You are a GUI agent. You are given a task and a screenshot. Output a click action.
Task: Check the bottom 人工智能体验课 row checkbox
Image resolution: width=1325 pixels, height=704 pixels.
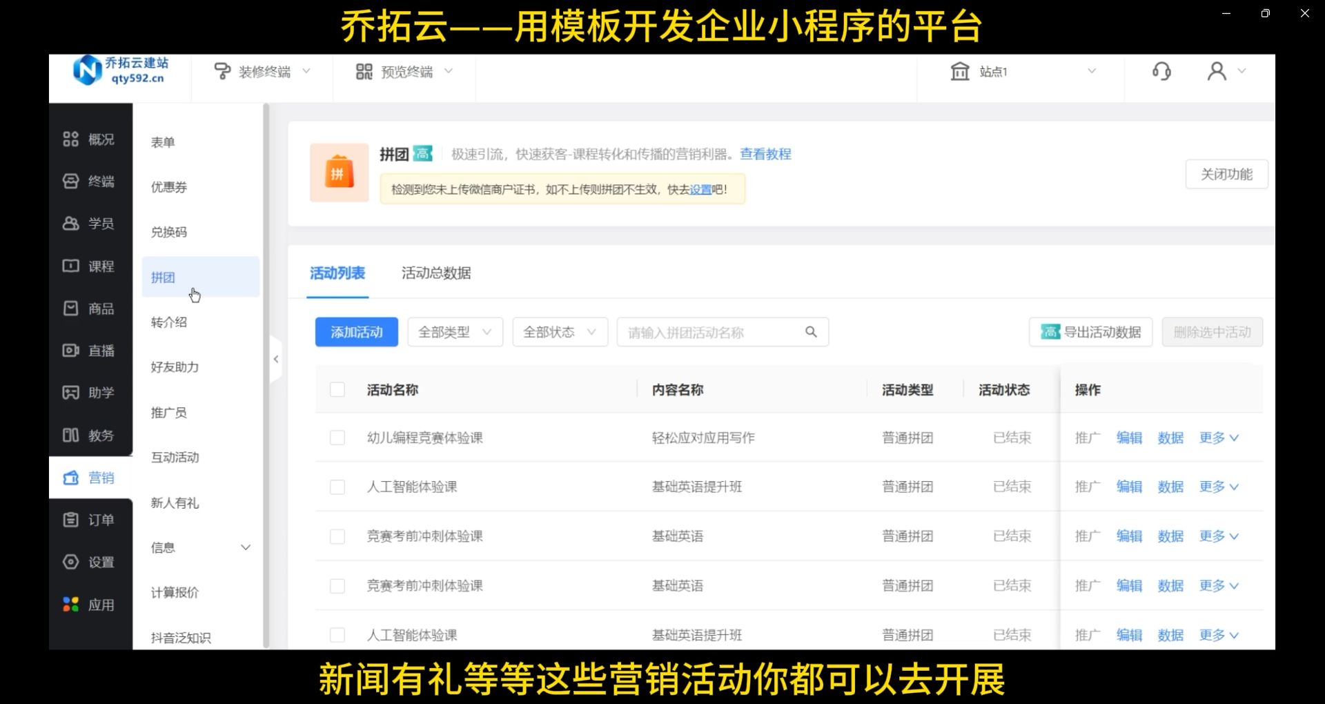coord(337,635)
